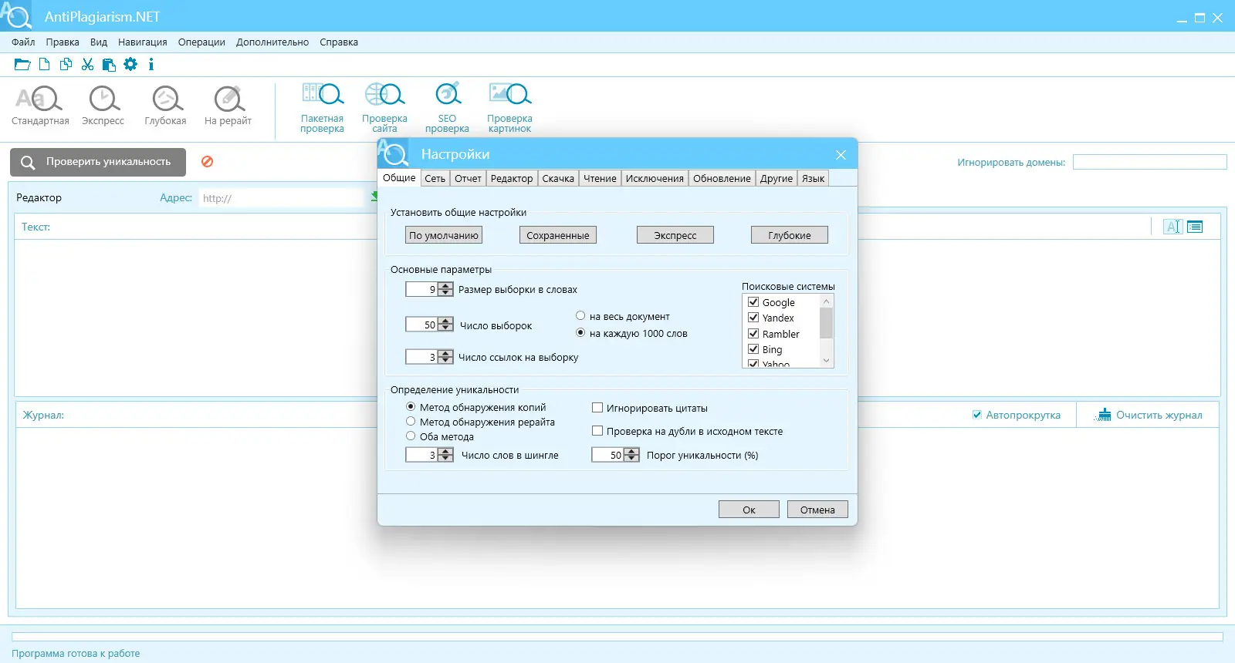Open Проверка картинок tool

509,108
